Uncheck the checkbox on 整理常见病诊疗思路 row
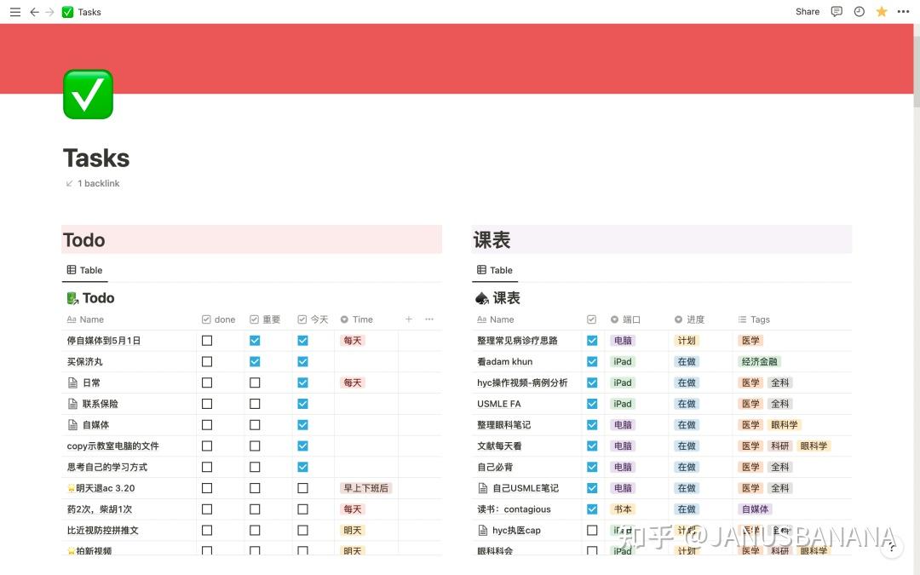The width and height of the screenshot is (920, 575). click(x=592, y=340)
